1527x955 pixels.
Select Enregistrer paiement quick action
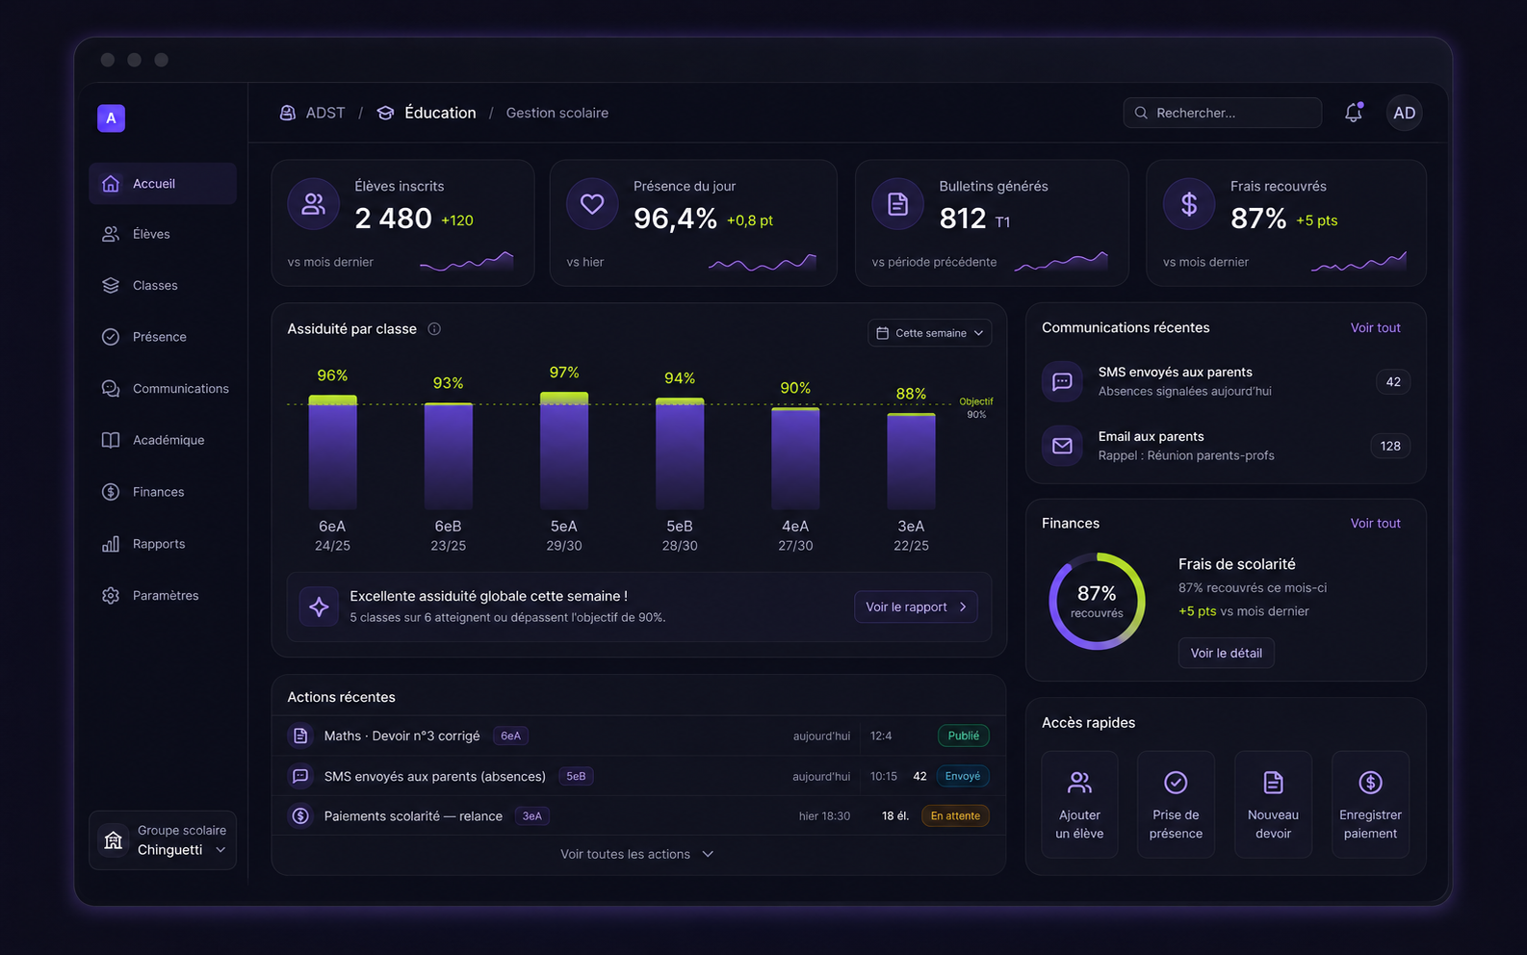click(1370, 804)
